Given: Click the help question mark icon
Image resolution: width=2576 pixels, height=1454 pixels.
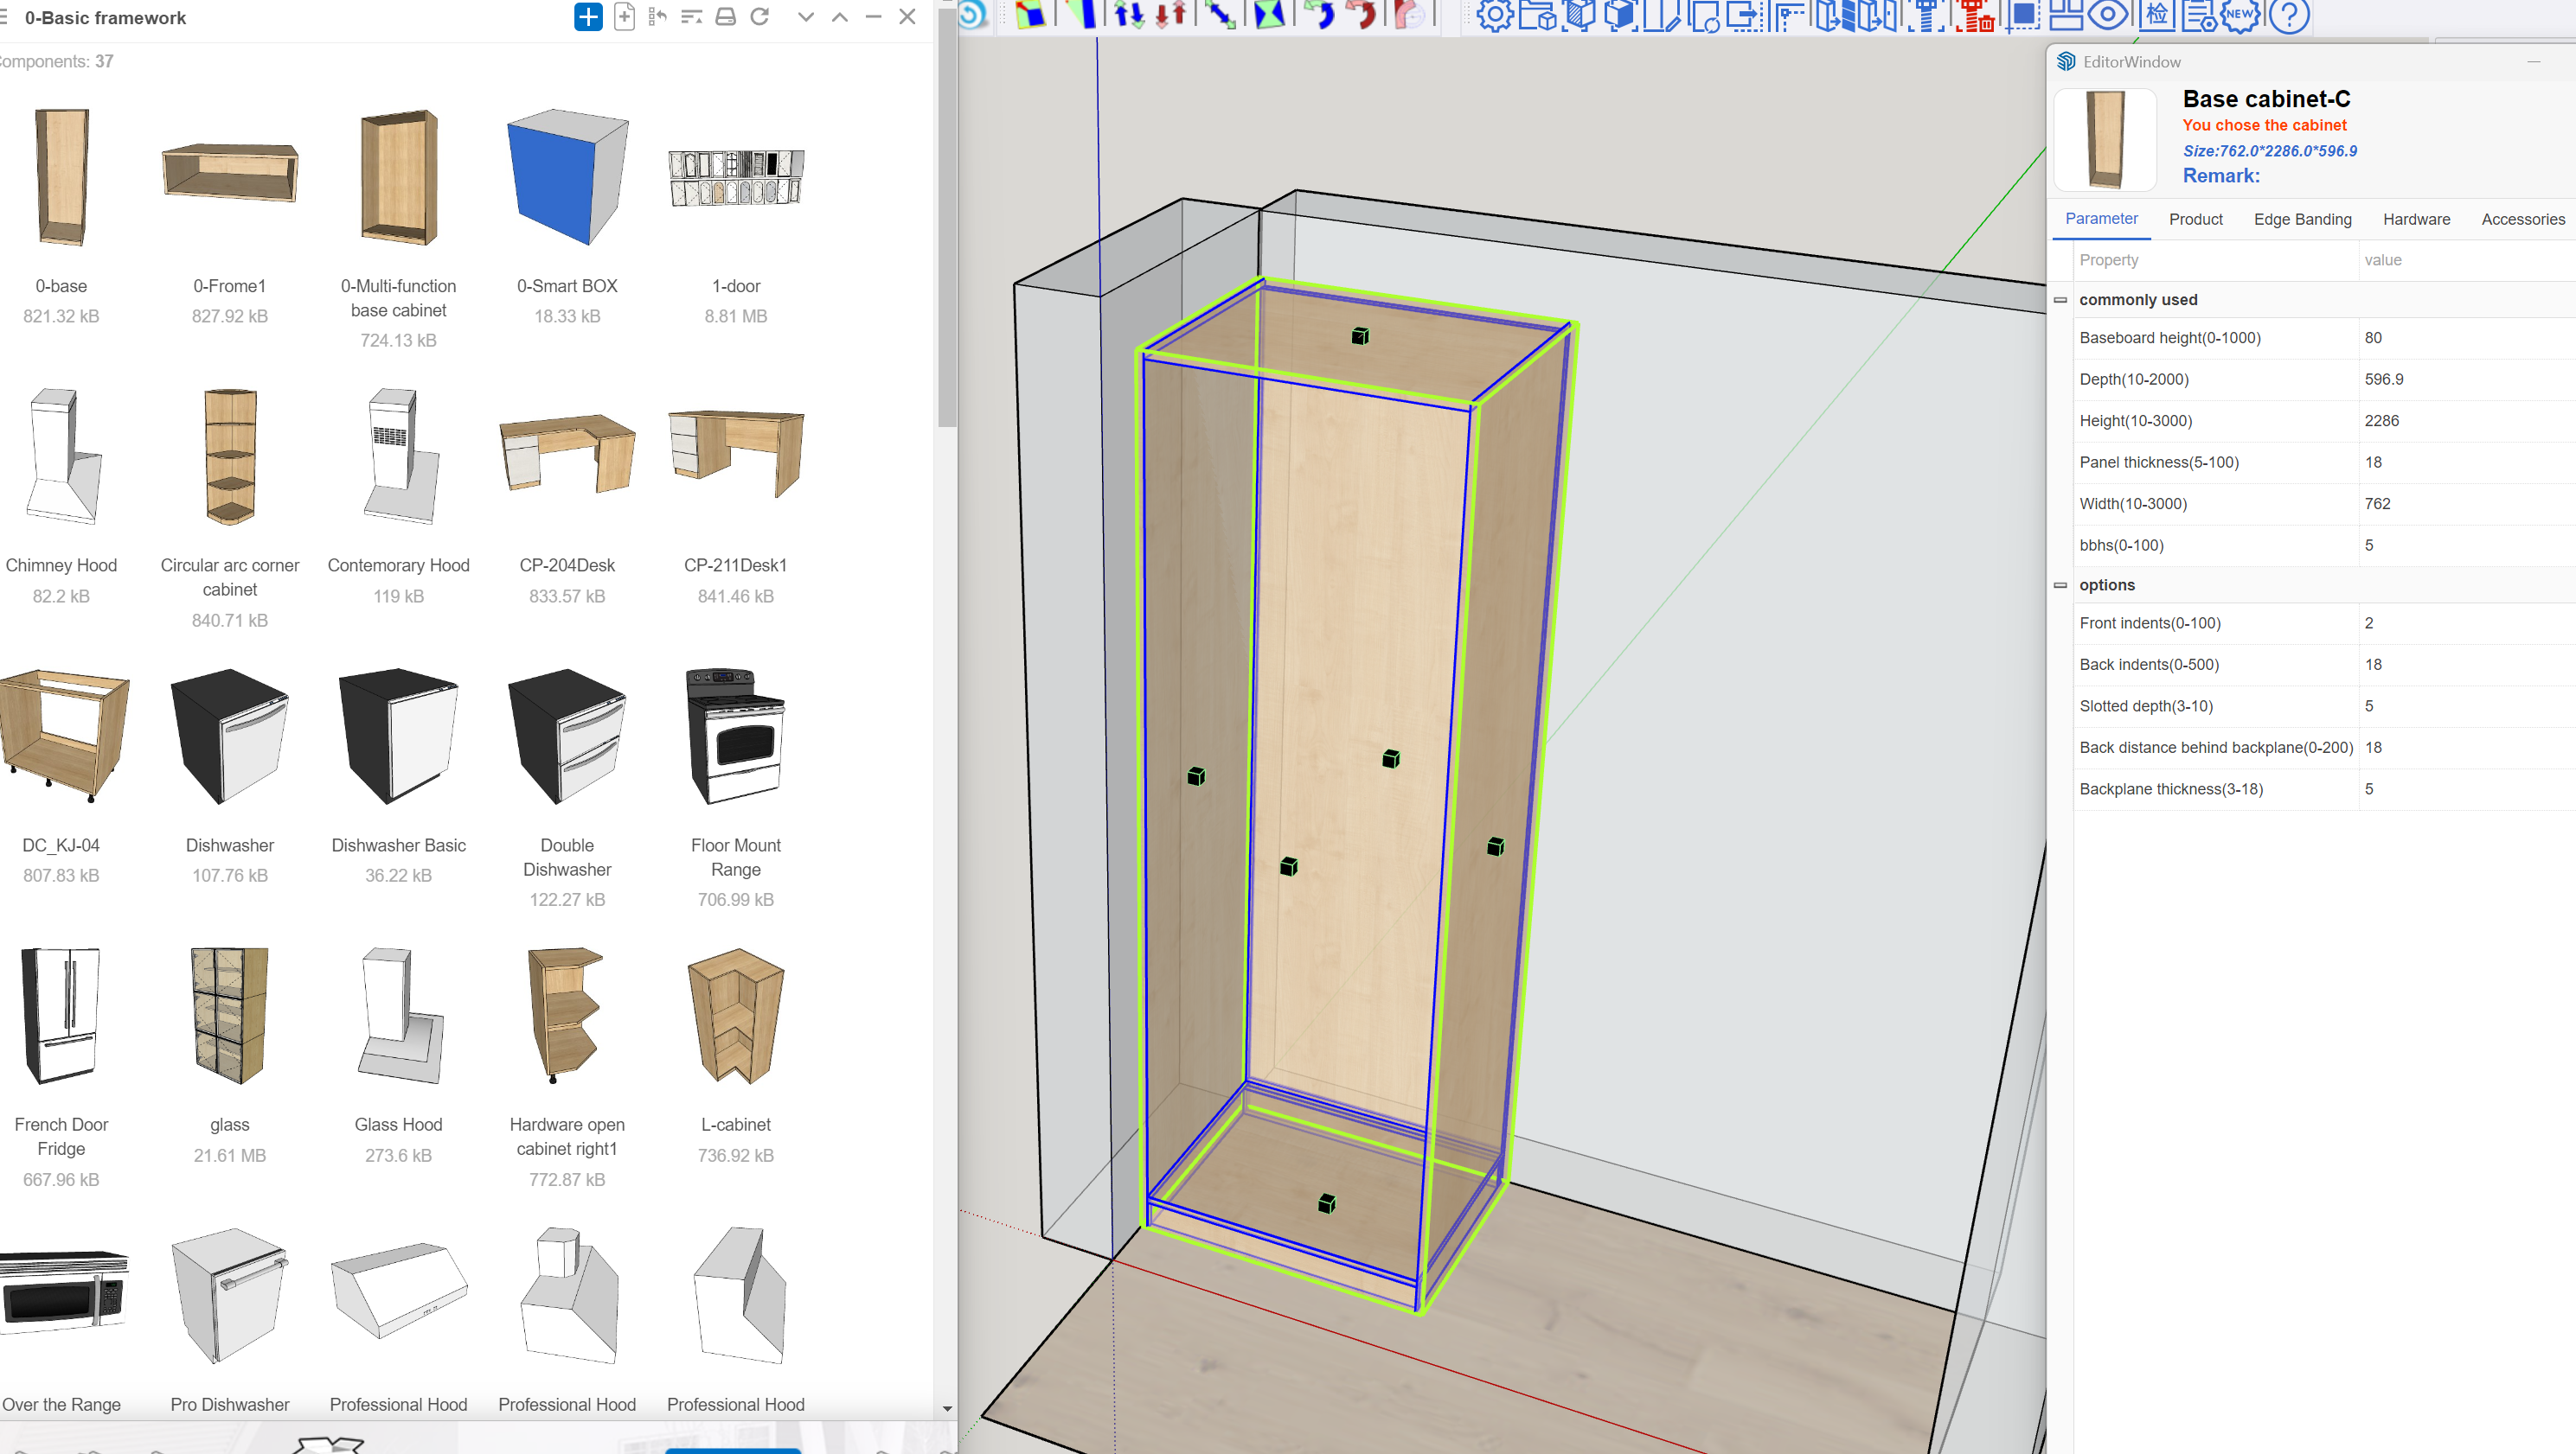Looking at the screenshot, I should pos(2290,16).
